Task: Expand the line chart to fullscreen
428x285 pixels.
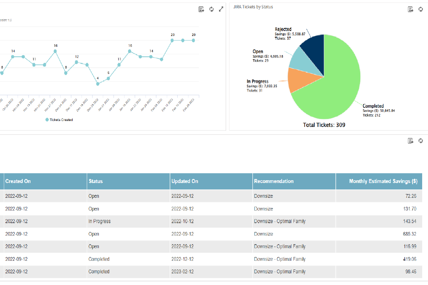Action: tap(221, 9)
